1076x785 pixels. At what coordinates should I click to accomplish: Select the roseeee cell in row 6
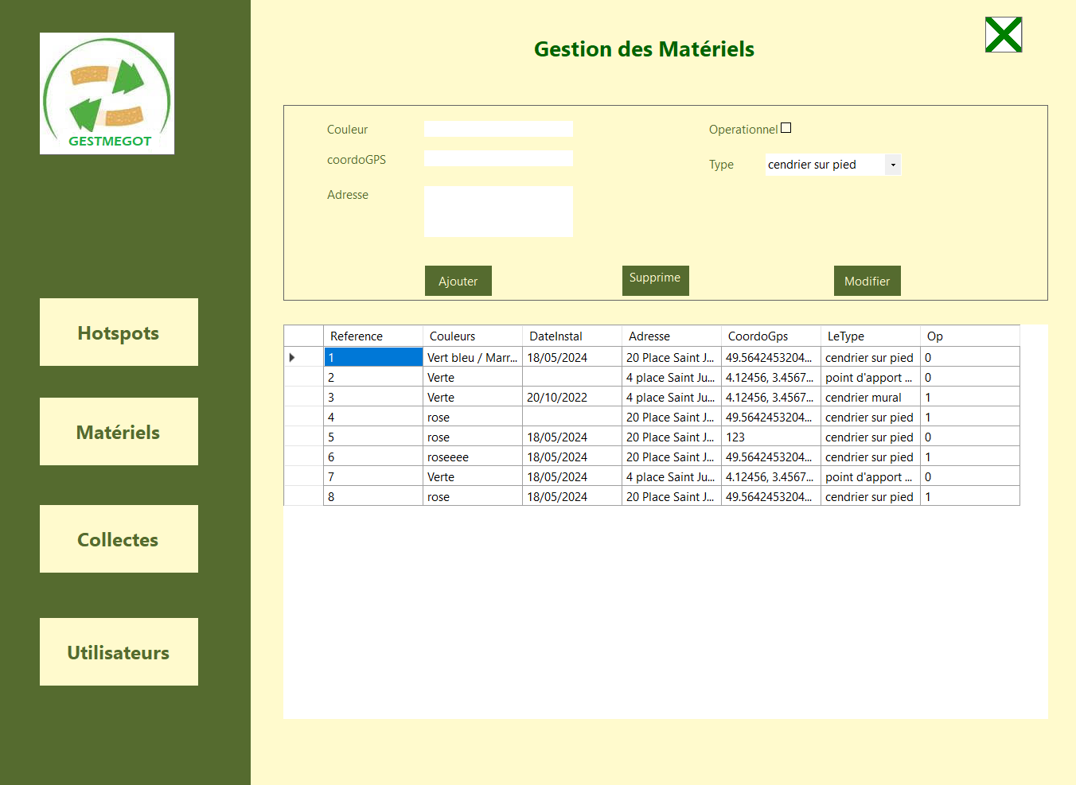click(x=472, y=457)
